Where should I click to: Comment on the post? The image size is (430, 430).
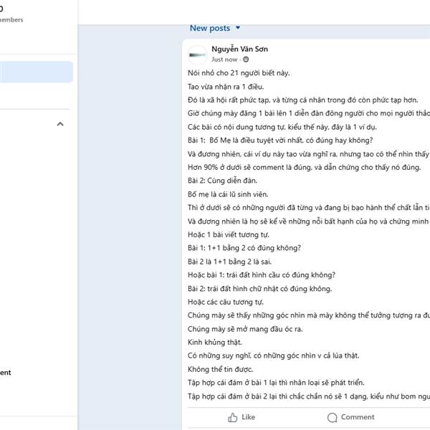350,417
